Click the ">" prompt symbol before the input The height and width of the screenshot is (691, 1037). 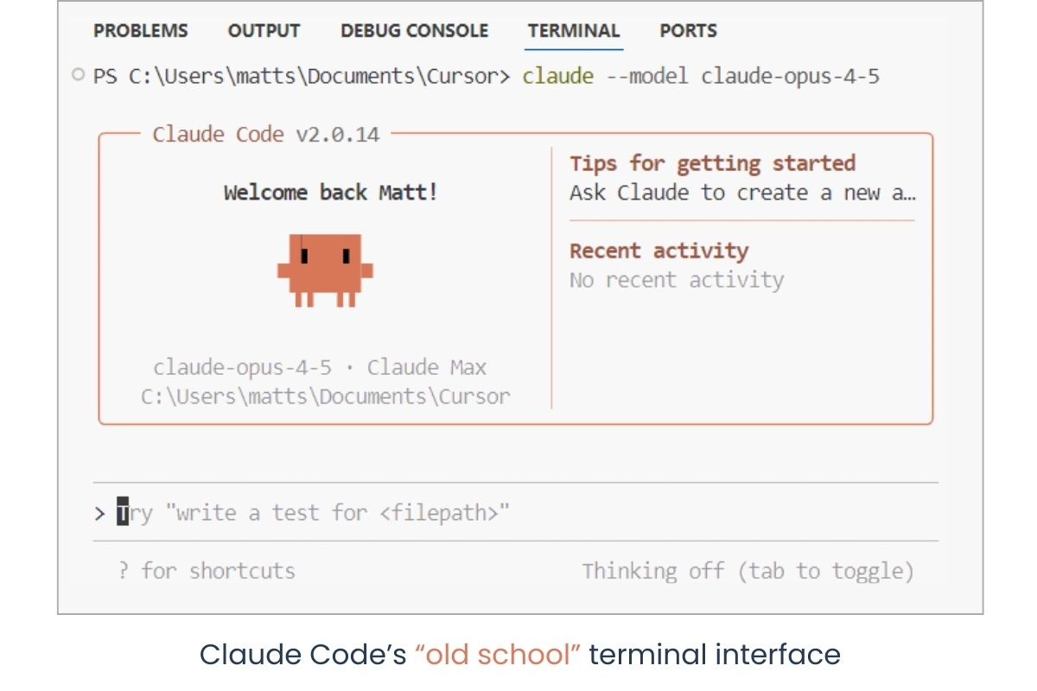99,514
